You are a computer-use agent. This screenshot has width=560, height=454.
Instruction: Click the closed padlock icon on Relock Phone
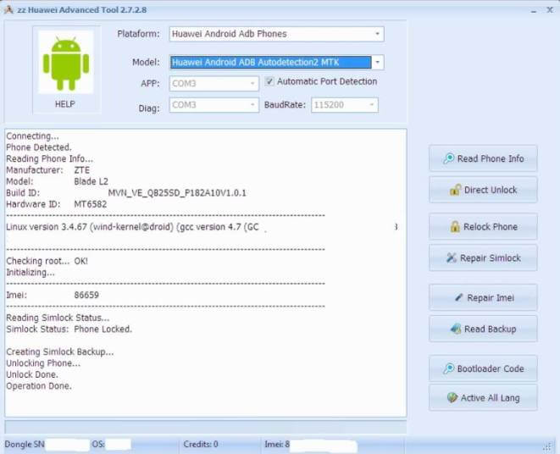(455, 226)
